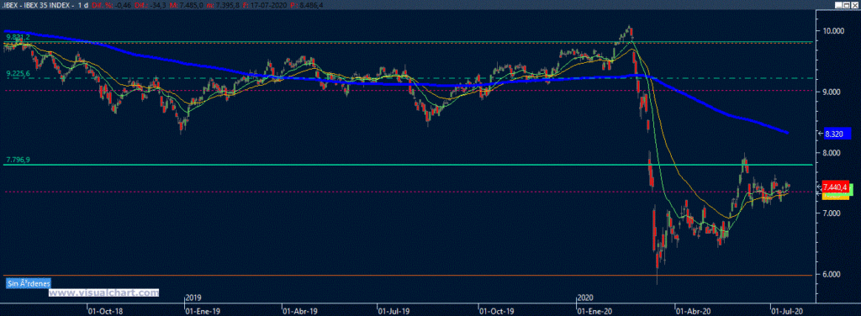The height and width of the screenshot is (316, 861).
Task: Click the 'm: 7.395,8' minimum value
Action: pyautogui.click(x=223, y=5)
